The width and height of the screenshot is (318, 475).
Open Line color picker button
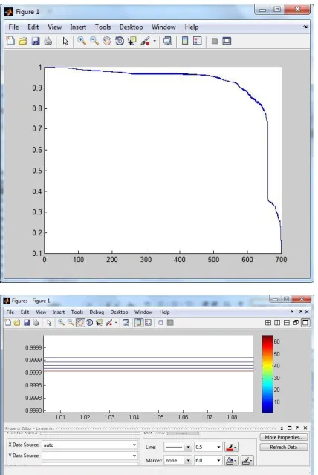230,447
